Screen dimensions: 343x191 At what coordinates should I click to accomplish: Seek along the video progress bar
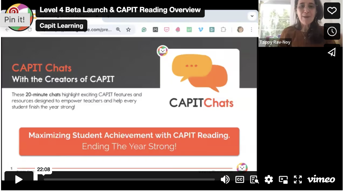[x=129, y=179]
